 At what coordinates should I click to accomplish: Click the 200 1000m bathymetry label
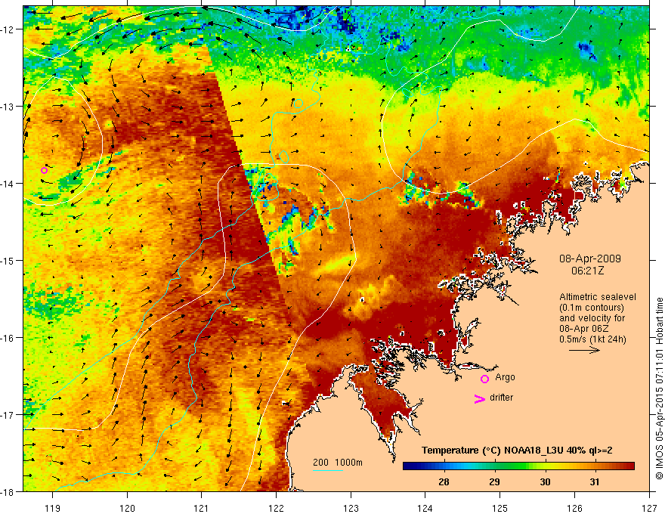click(x=338, y=463)
